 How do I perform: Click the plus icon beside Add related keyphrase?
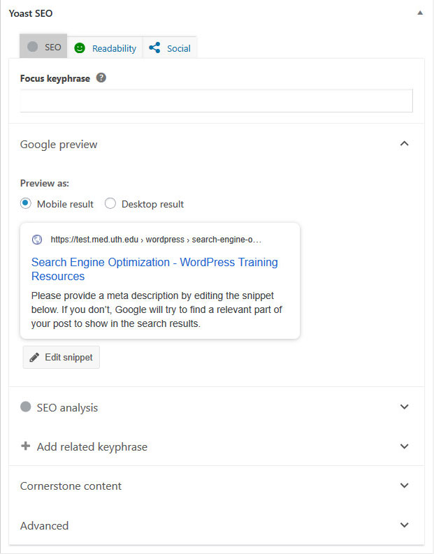click(25, 446)
